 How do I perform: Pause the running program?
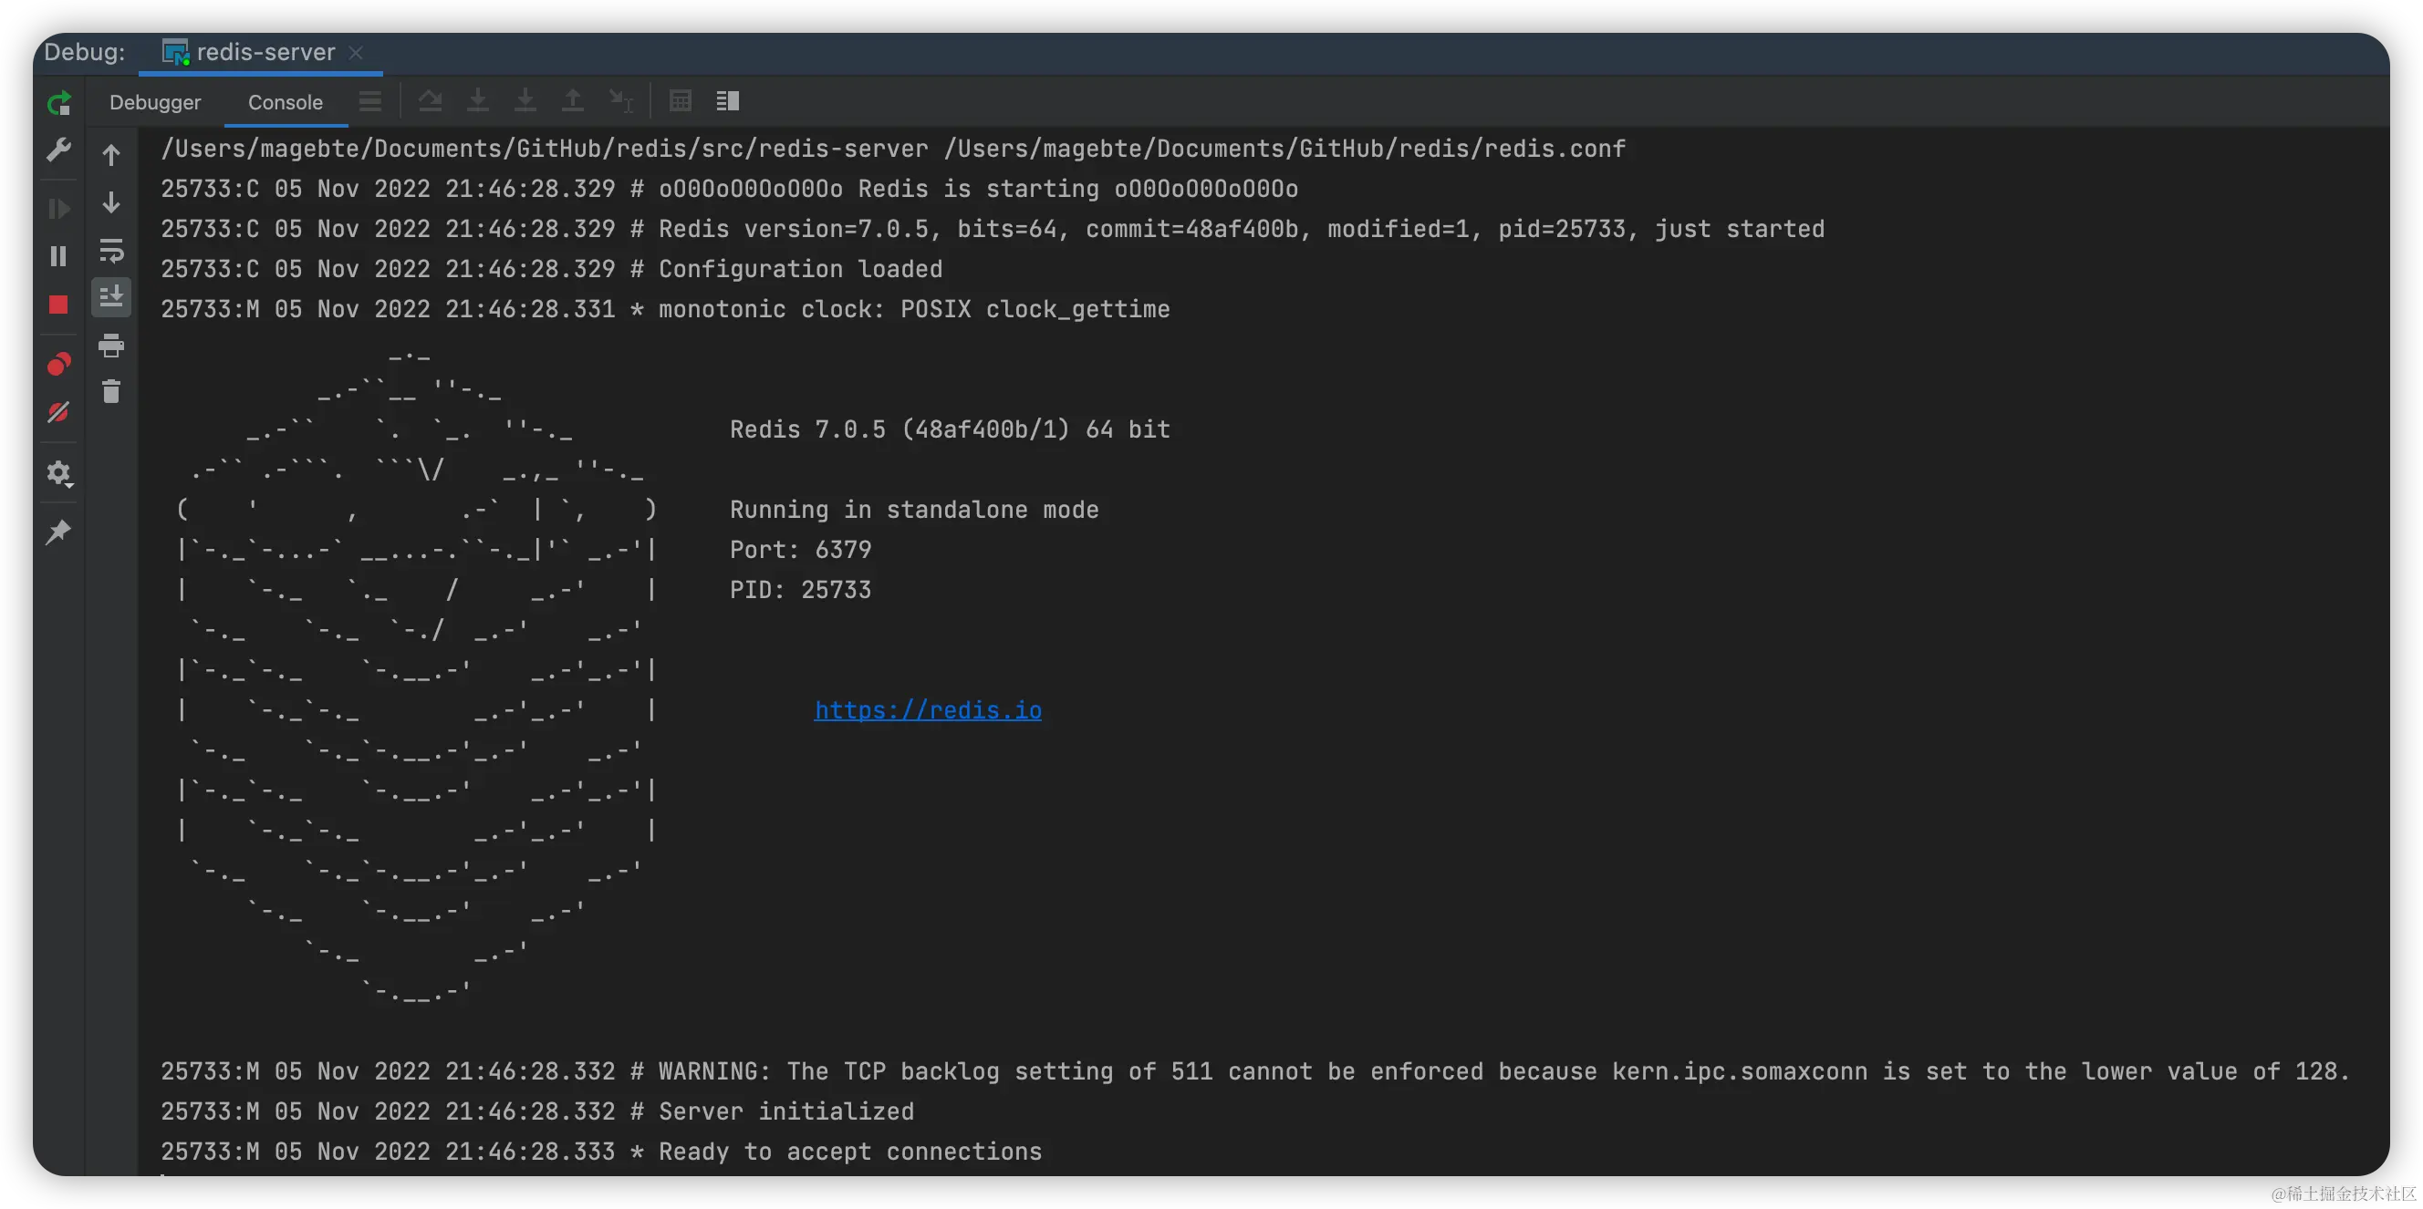pyautogui.click(x=58, y=256)
